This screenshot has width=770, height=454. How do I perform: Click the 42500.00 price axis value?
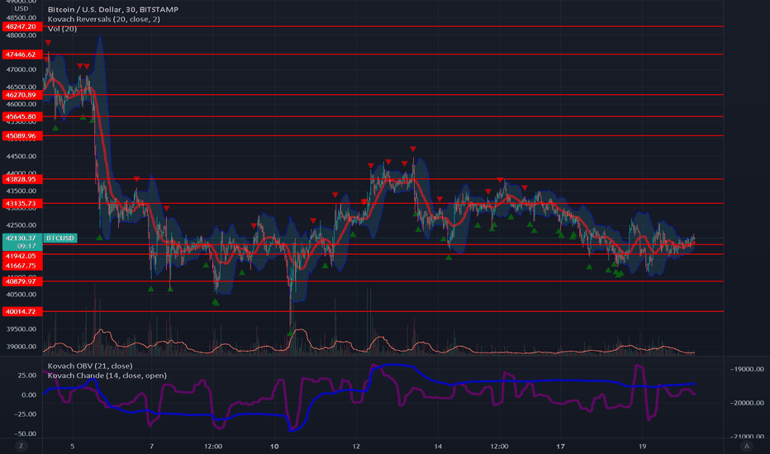21,225
